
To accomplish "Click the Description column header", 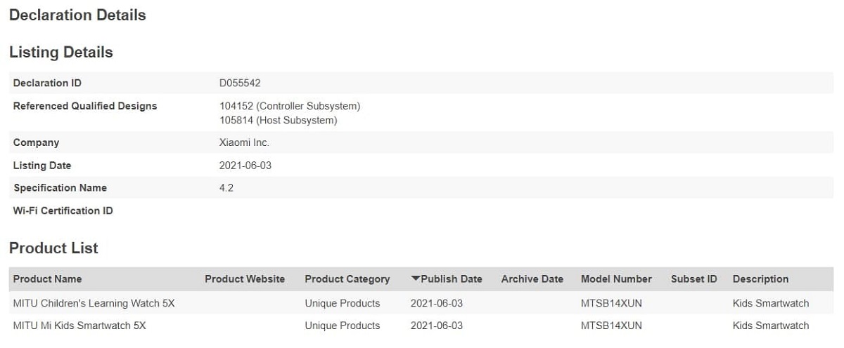I will tap(760, 279).
